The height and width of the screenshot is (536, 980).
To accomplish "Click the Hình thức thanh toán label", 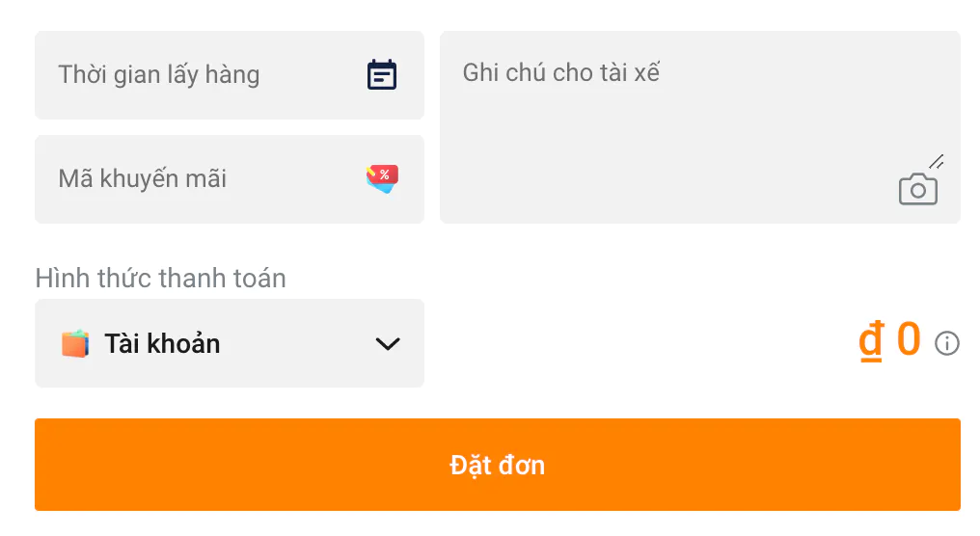I will [160, 279].
